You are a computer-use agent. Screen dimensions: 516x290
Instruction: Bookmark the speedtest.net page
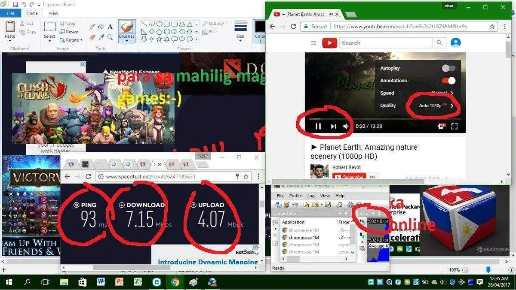(x=246, y=176)
